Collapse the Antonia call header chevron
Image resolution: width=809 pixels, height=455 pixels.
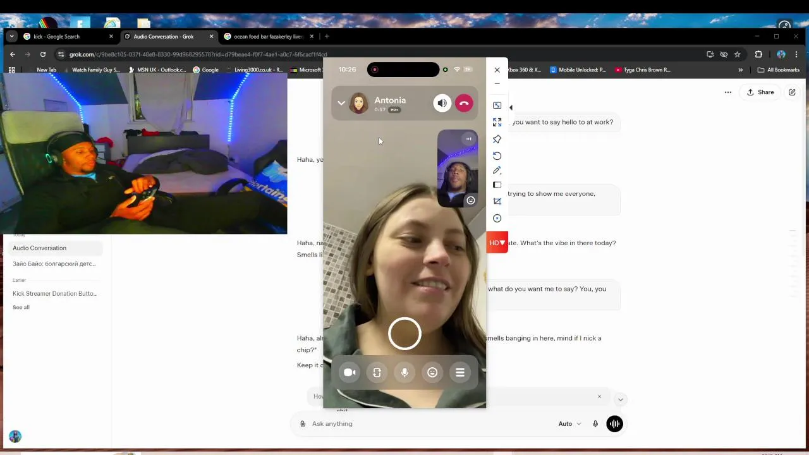pyautogui.click(x=341, y=103)
